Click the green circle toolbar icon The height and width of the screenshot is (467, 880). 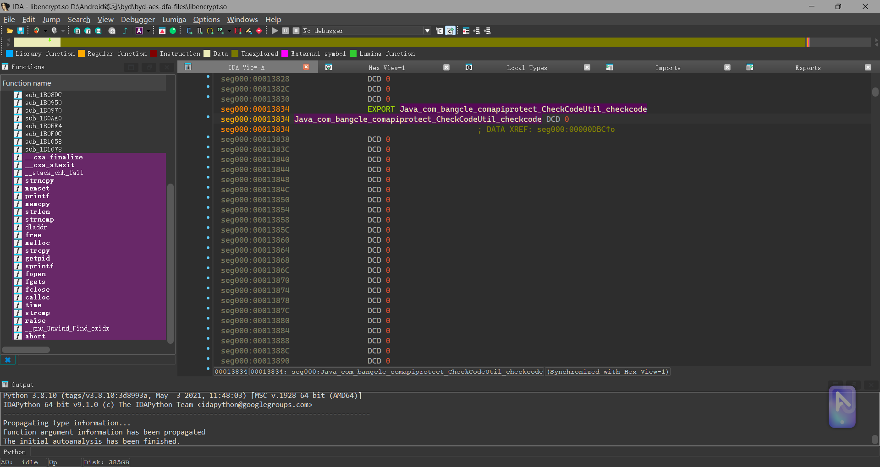[x=173, y=31]
